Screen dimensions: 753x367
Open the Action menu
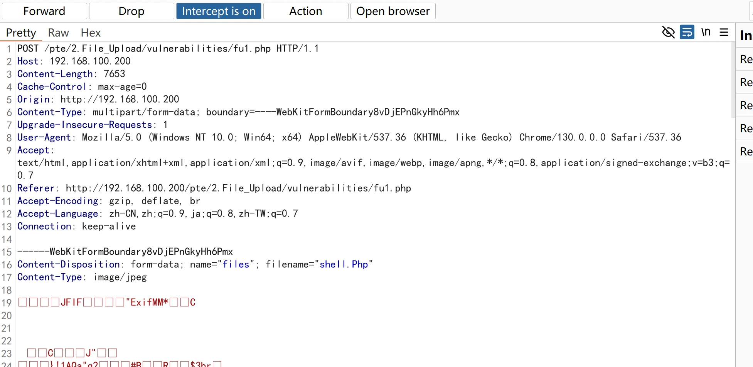click(305, 11)
